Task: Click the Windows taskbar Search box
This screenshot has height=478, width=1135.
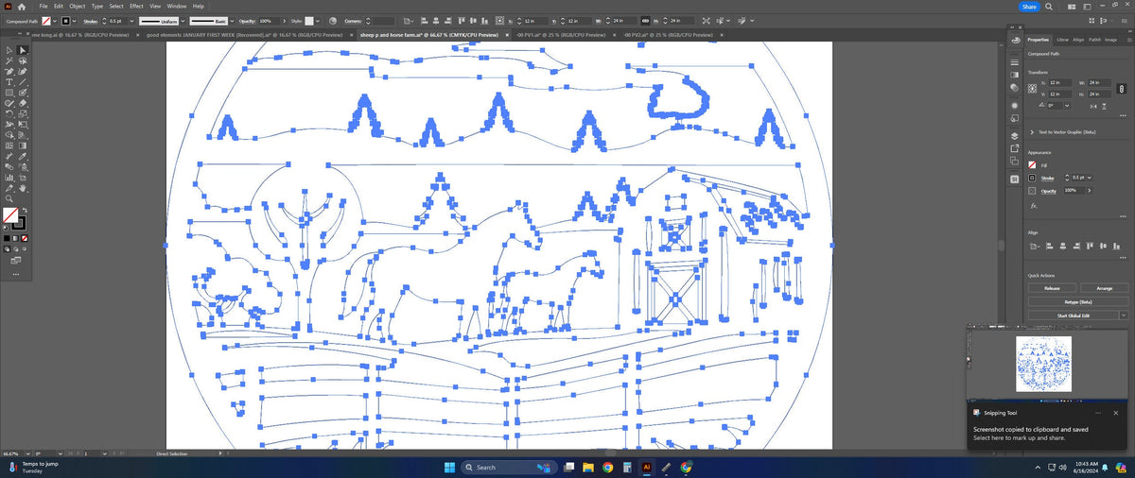Action: click(509, 467)
